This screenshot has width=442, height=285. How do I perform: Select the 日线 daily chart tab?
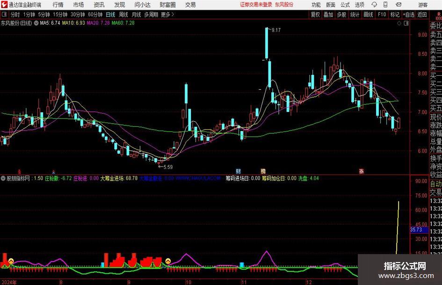pos(110,15)
